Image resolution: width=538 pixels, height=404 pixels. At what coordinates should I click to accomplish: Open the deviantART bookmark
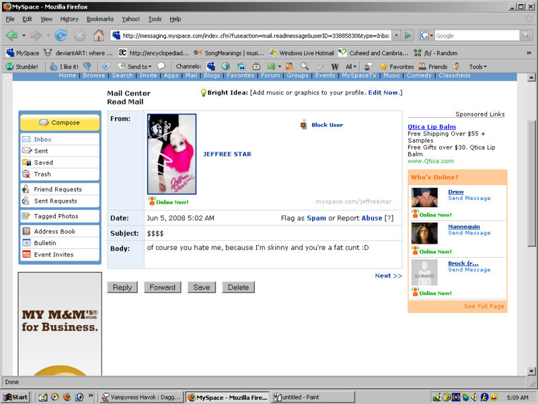pos(78,53)
